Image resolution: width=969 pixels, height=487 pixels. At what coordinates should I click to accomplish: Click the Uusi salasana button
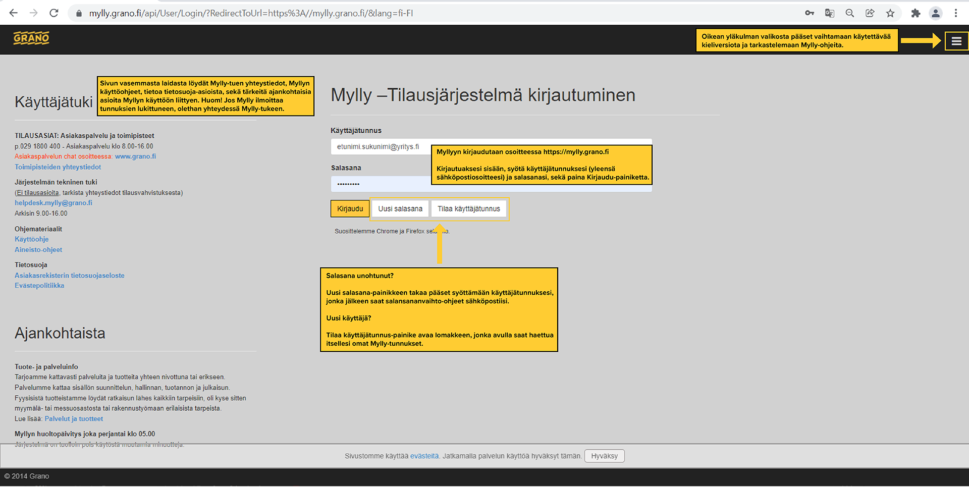pos(400,209)
